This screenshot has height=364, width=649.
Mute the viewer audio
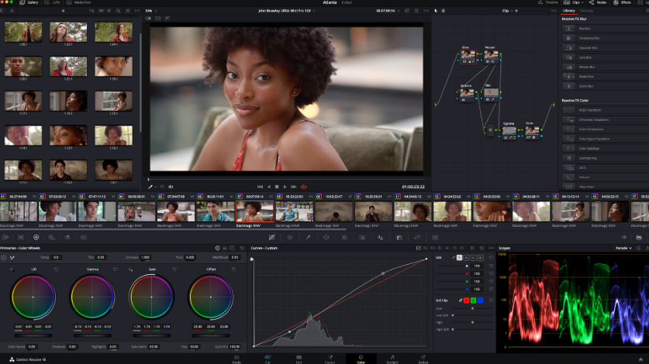[x=171, y=187]
